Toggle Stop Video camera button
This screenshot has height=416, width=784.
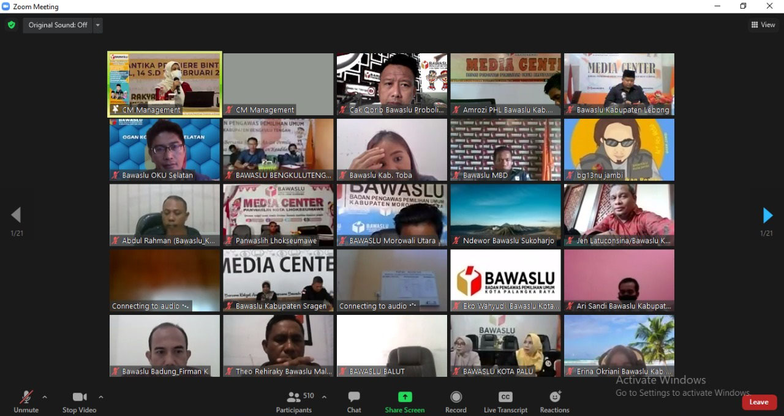point(79,397)
